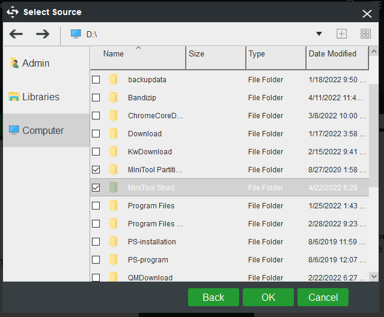Click the scrollbar down arrow

(x=374, y=277)
